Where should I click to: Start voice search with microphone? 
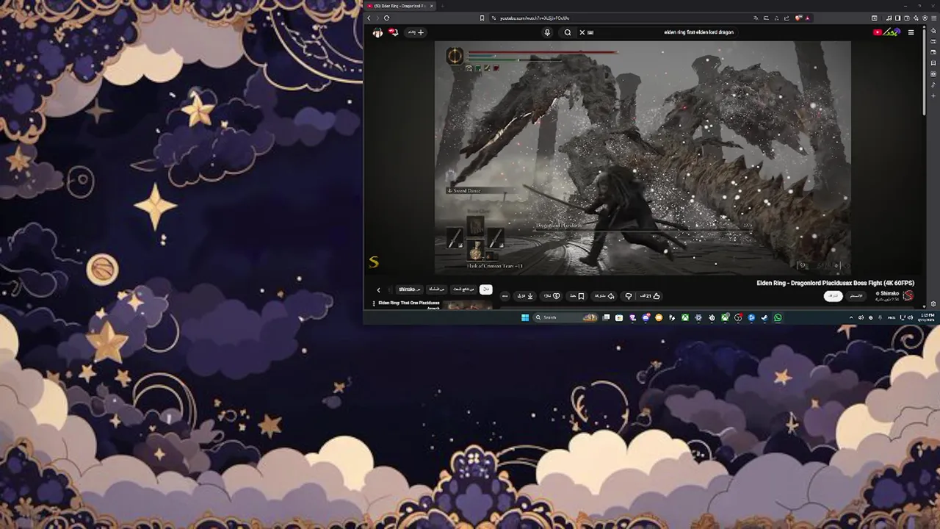tap(547, 32)
